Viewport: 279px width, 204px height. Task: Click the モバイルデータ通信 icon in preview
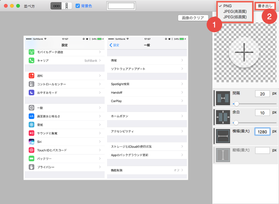tap(31, 52)
